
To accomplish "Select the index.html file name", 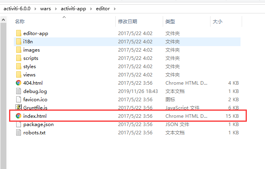I will tap(35, 116).
